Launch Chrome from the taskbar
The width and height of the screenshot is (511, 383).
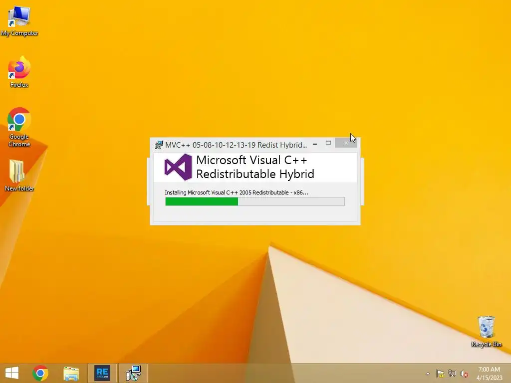[x=40, y=373]
